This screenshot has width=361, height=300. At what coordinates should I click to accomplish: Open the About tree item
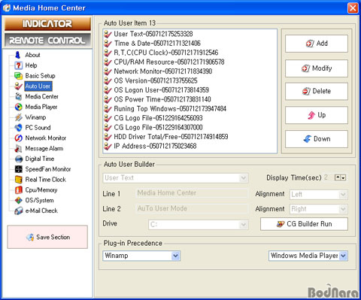coord(32,55)
